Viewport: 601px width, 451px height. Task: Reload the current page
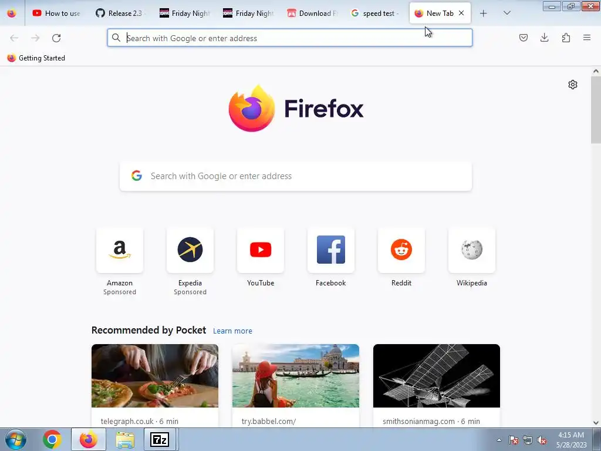tap(56, 38)
